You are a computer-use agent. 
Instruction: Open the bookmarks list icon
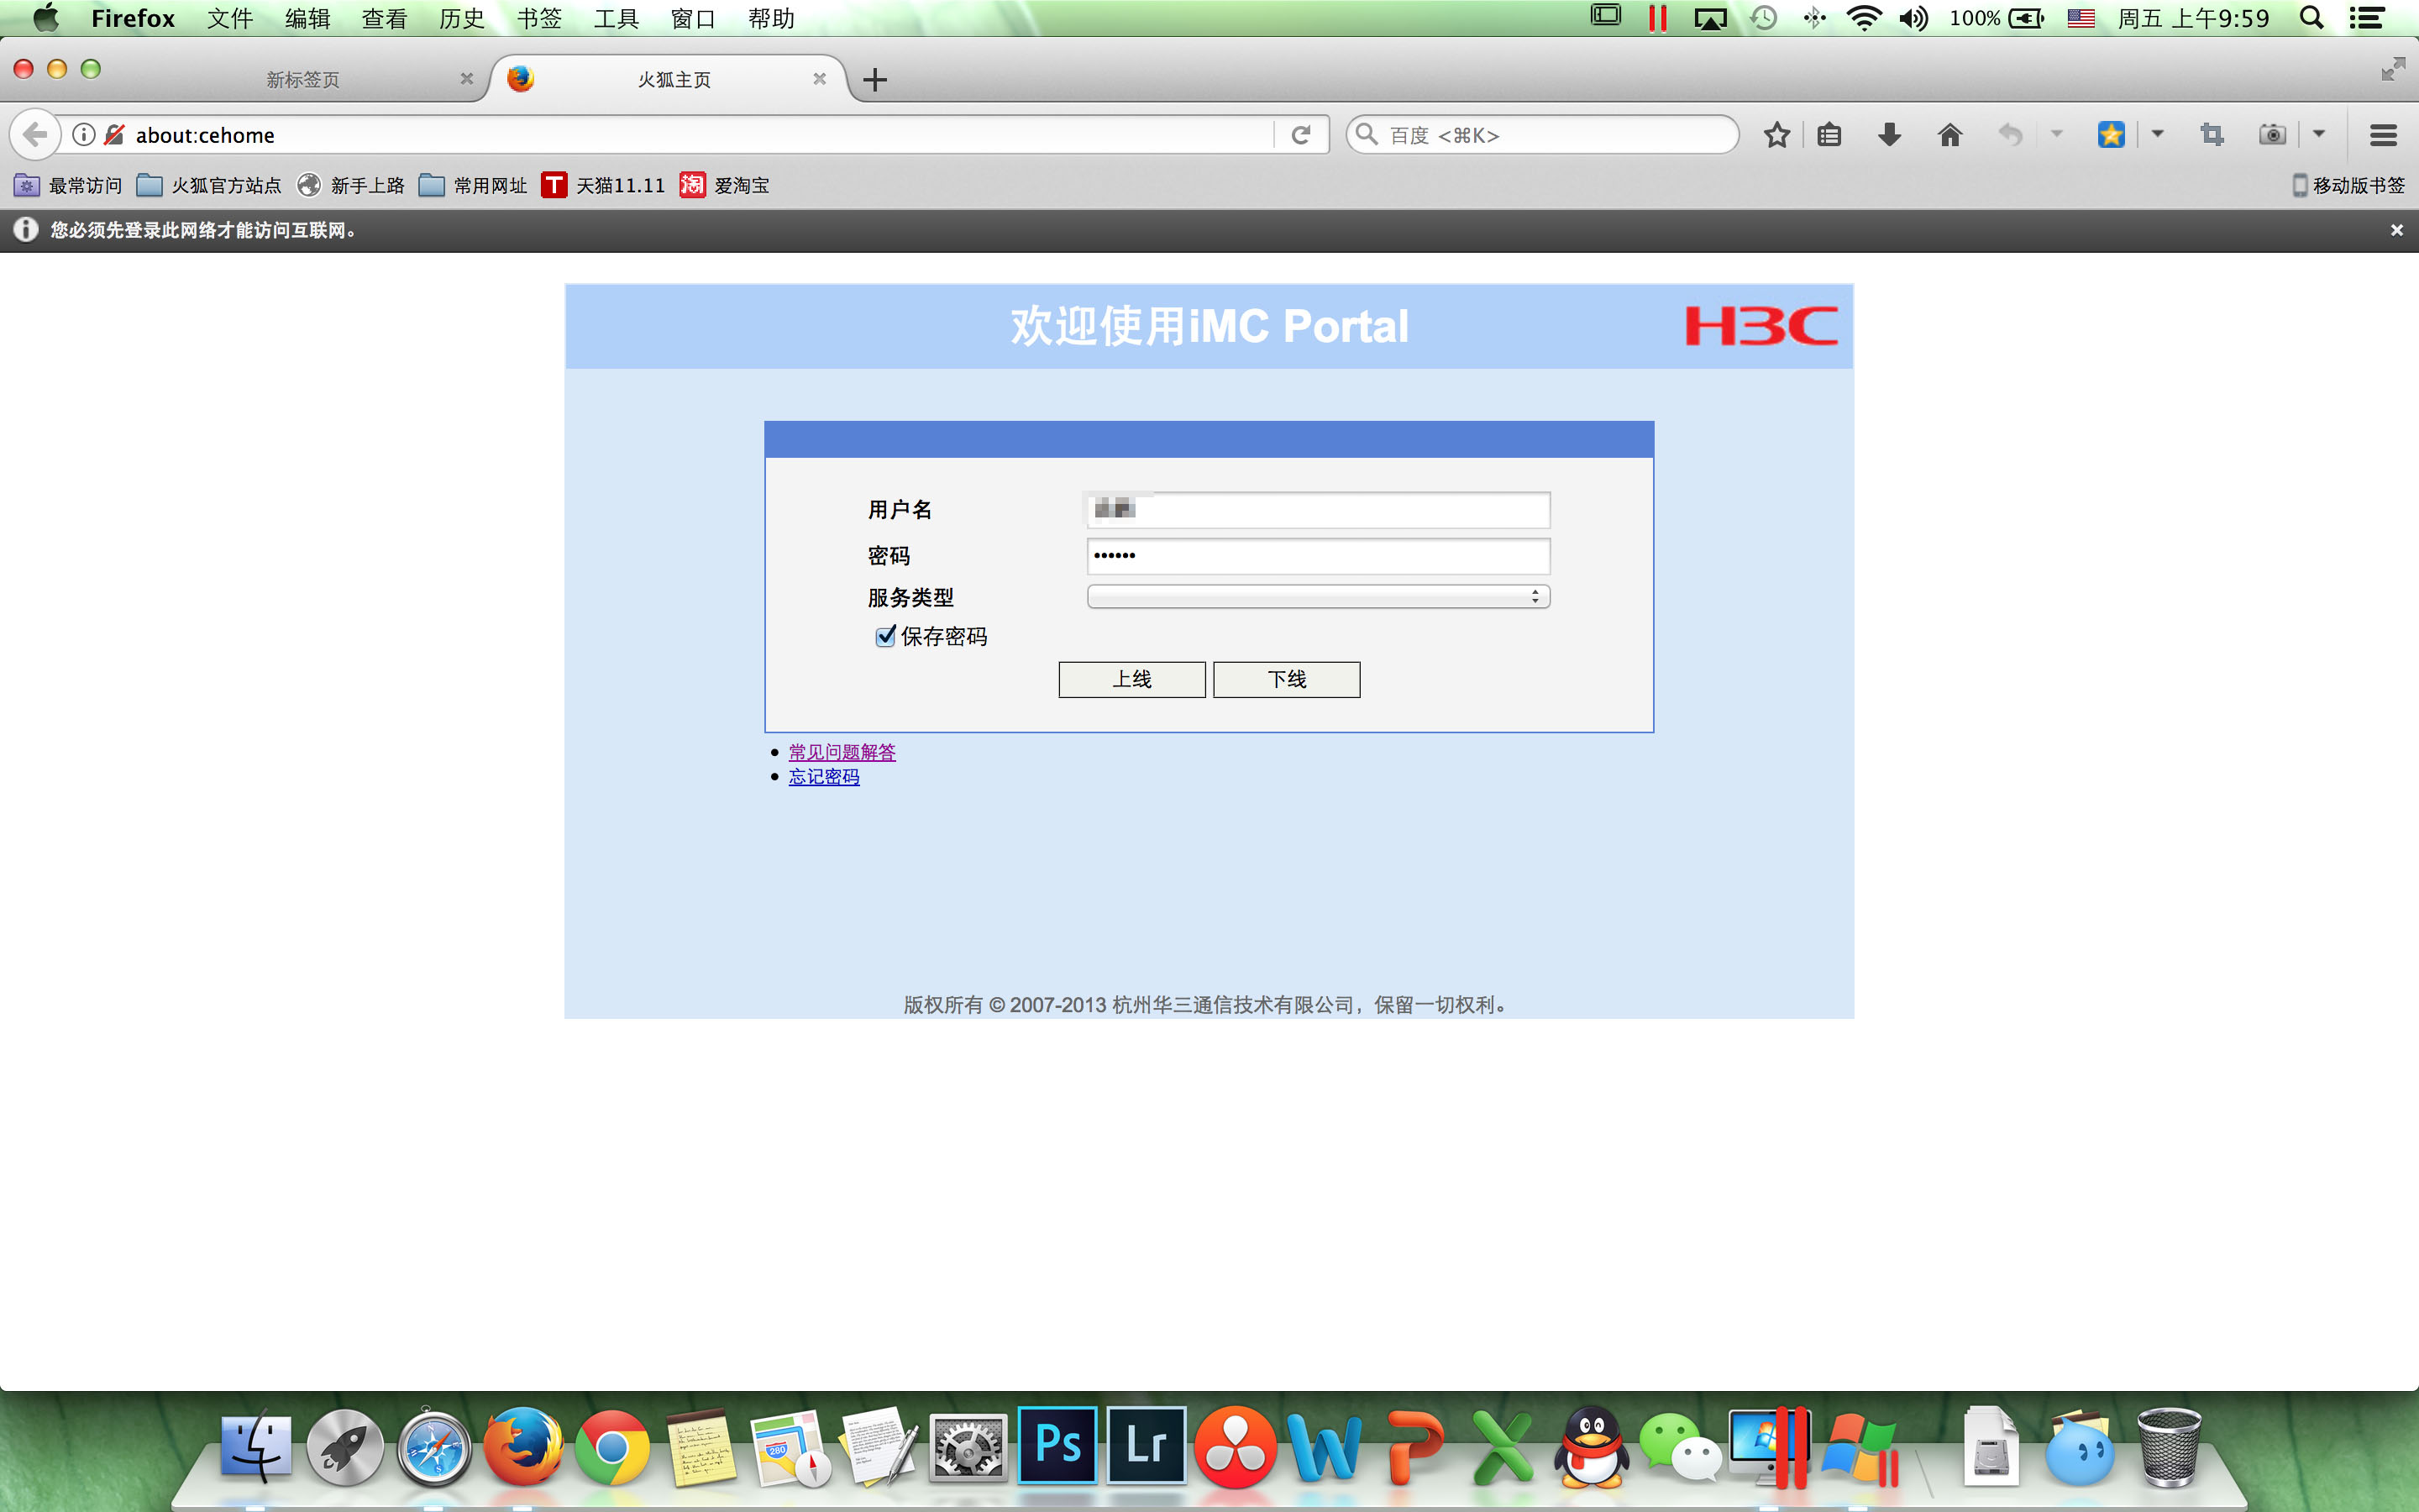[x=1829, y=135]
